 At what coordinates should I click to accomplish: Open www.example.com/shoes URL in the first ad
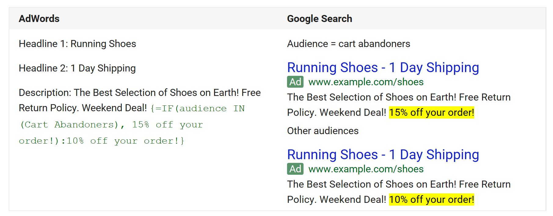pyautogui.click(x=366, y=82)
